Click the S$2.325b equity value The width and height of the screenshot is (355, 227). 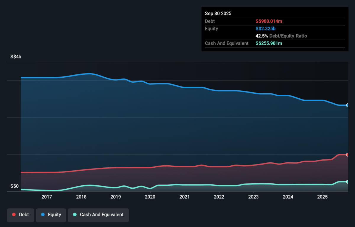click(265, 29)
